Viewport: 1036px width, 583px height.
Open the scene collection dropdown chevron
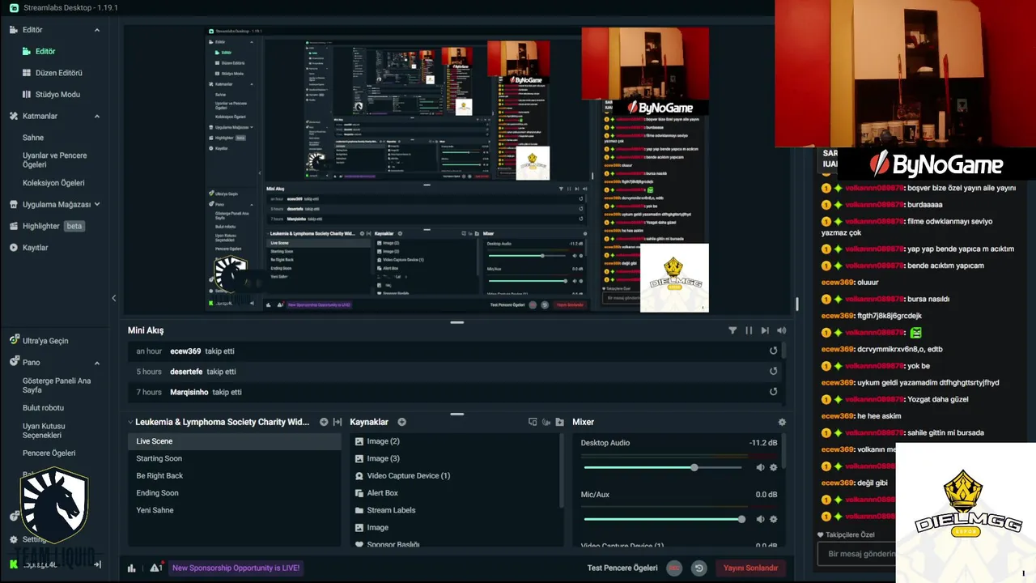tap(130, 422)
